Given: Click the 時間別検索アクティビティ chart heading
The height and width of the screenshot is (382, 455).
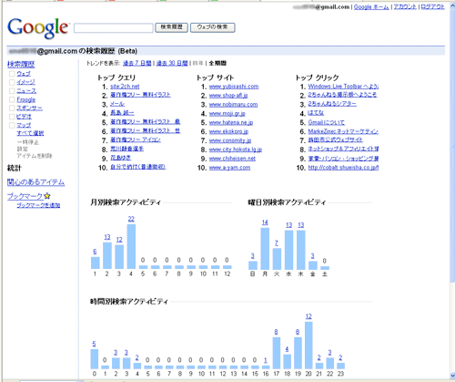Looking at the screenshot, I should coord(129,302).
